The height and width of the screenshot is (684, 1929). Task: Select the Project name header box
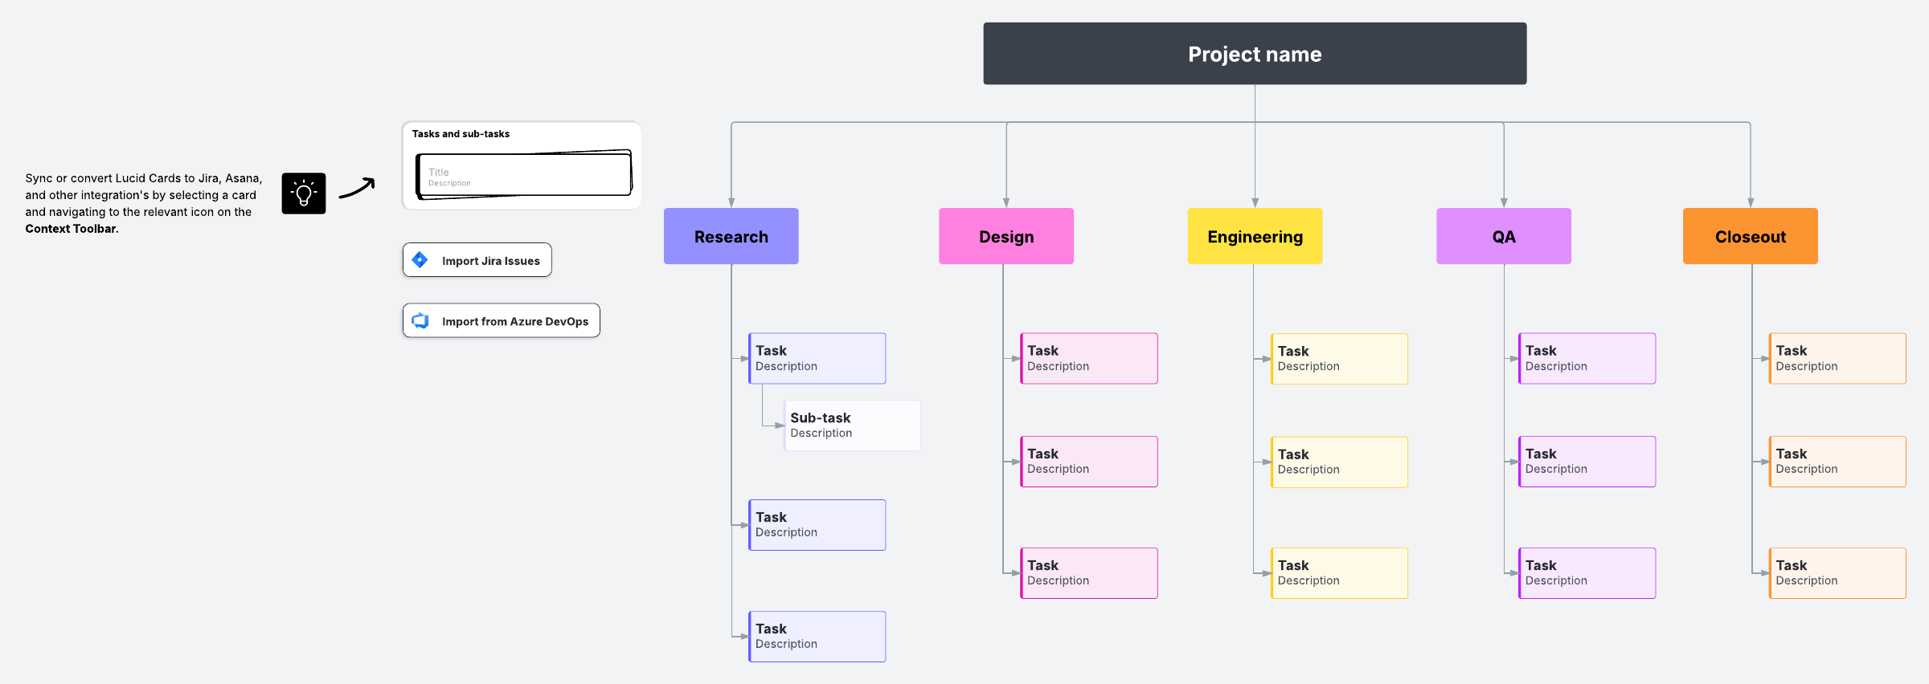click(x=1254, y=54)
